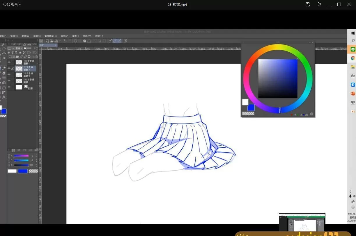
Task: Toggle visibility of layer 圖層 1
Action: click(x=9, y=81)
